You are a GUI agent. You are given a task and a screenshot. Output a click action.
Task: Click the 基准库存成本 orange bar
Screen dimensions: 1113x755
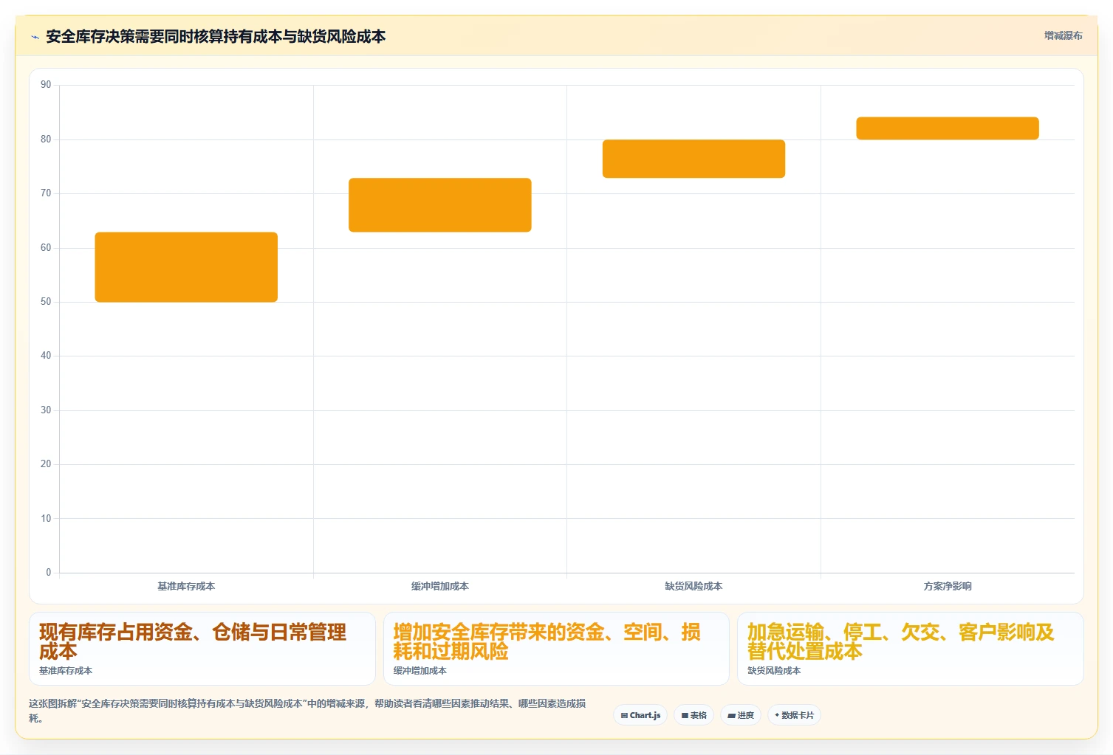pos(186,267)
